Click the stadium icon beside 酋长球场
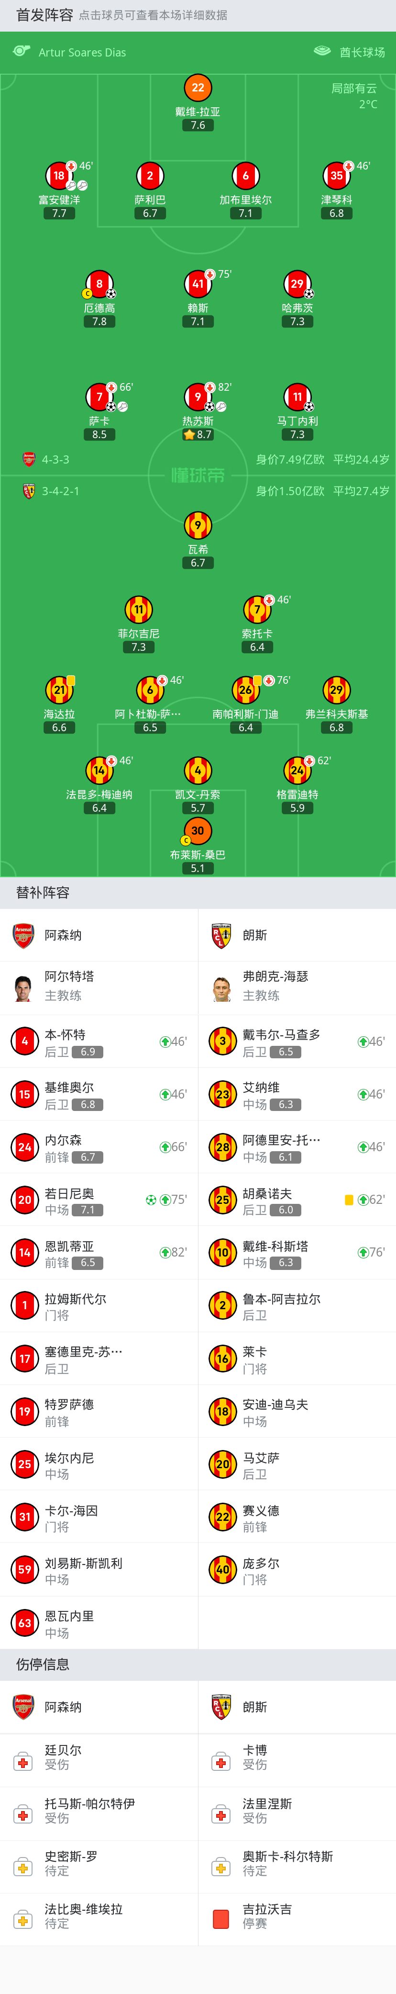 pyautogui.click(x=322, y=51)
